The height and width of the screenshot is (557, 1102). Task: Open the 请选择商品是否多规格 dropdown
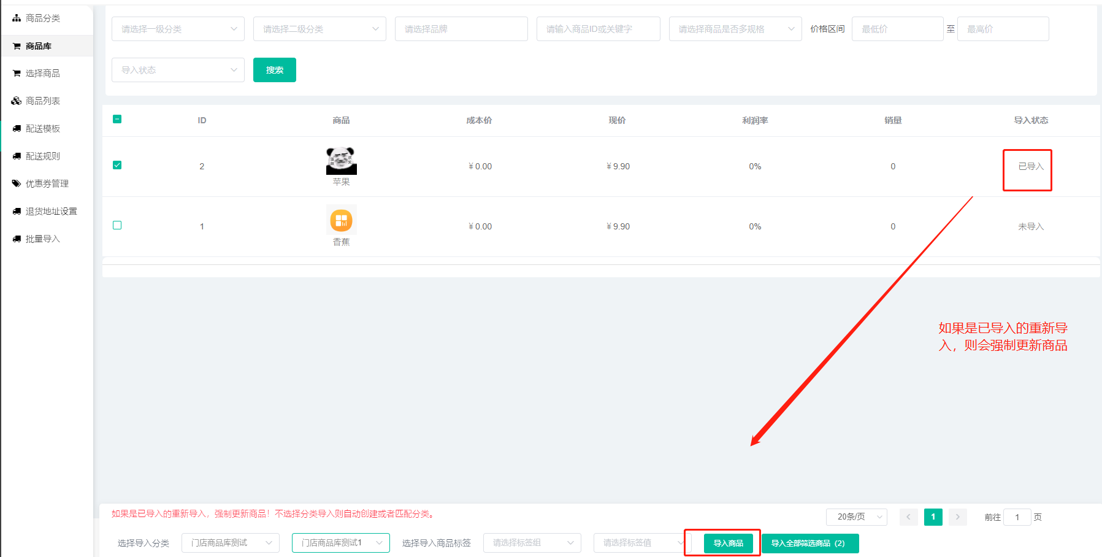tap(735, 29)
